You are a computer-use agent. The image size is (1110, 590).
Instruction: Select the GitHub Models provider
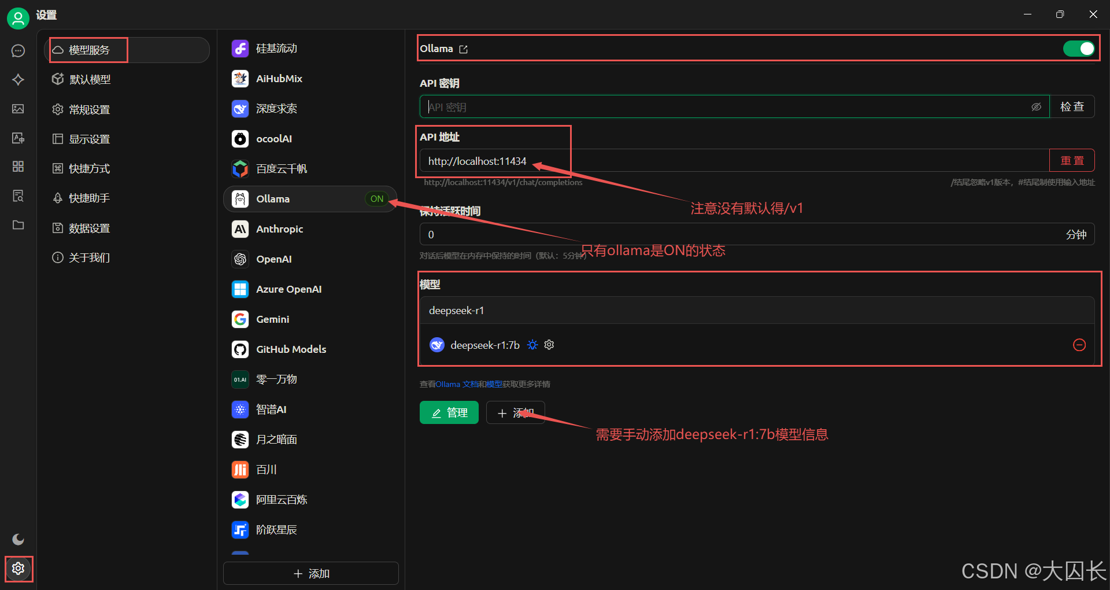pos(310,349)
